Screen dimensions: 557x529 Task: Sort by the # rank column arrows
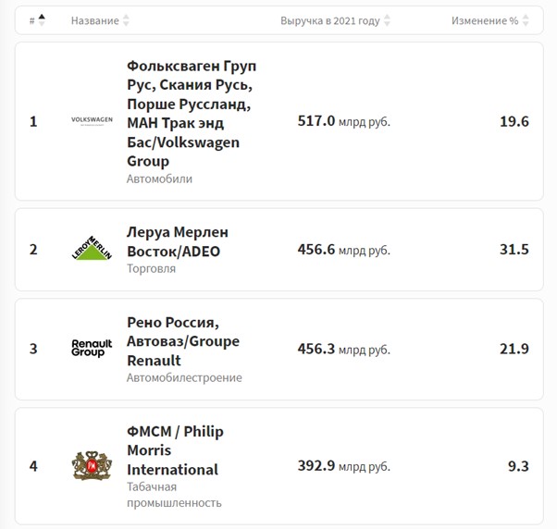tap(41, 19)
